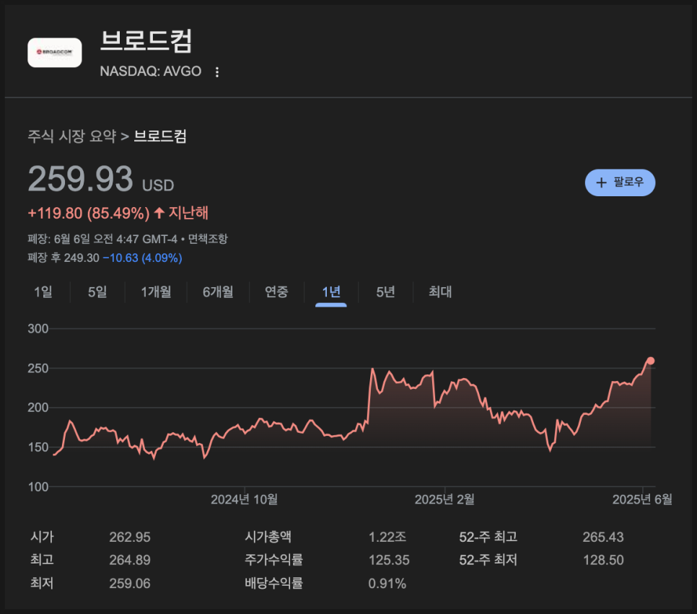Screen dimensions: 697x614
Task: Click the latest price dot on chart
Action: coord(650,361)
